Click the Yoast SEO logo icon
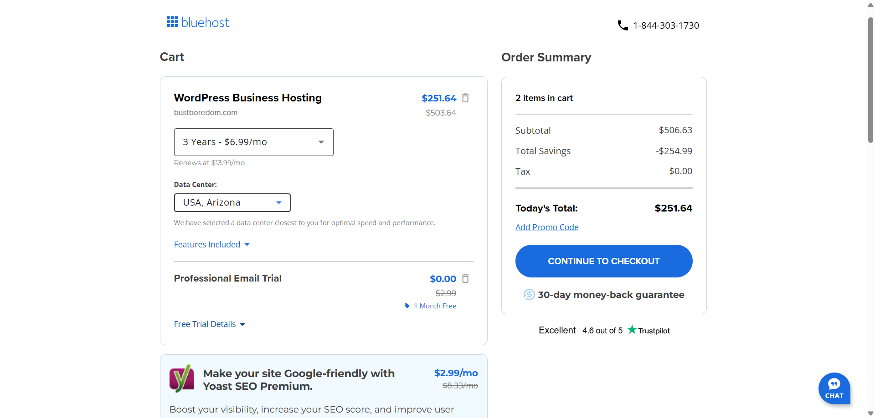 (182, 378)
